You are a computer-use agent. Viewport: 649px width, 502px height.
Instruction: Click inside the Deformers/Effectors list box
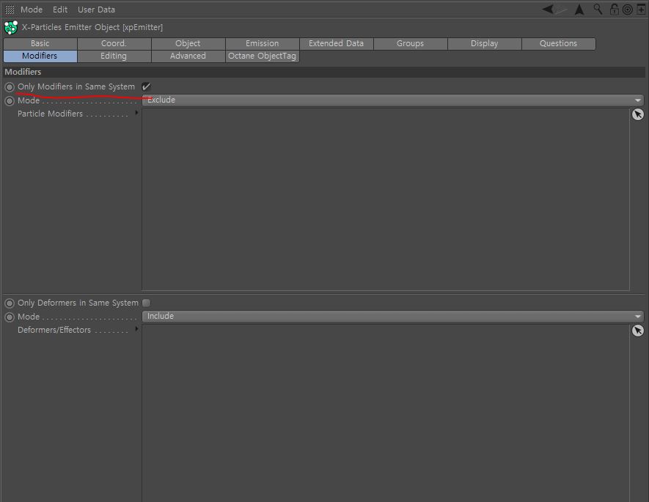pos(386,413)
